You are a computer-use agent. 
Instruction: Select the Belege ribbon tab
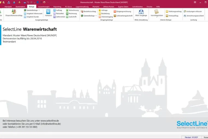(x=32, y=7)
